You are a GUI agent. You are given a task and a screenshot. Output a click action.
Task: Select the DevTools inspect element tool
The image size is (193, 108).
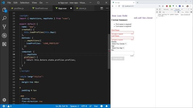(157, 9)
